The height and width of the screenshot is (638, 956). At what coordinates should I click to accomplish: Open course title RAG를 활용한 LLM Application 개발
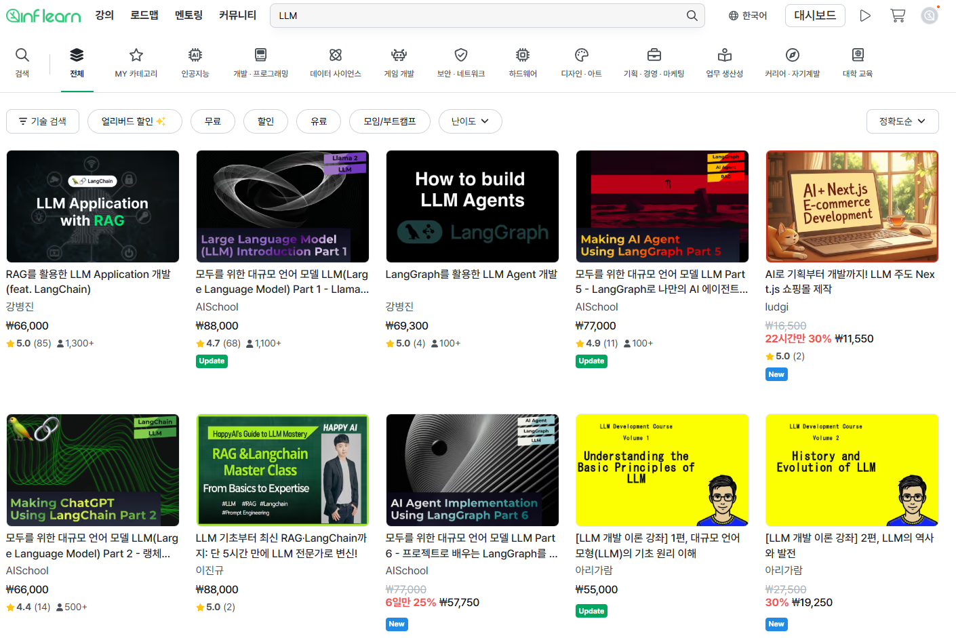tap(89, 281)
